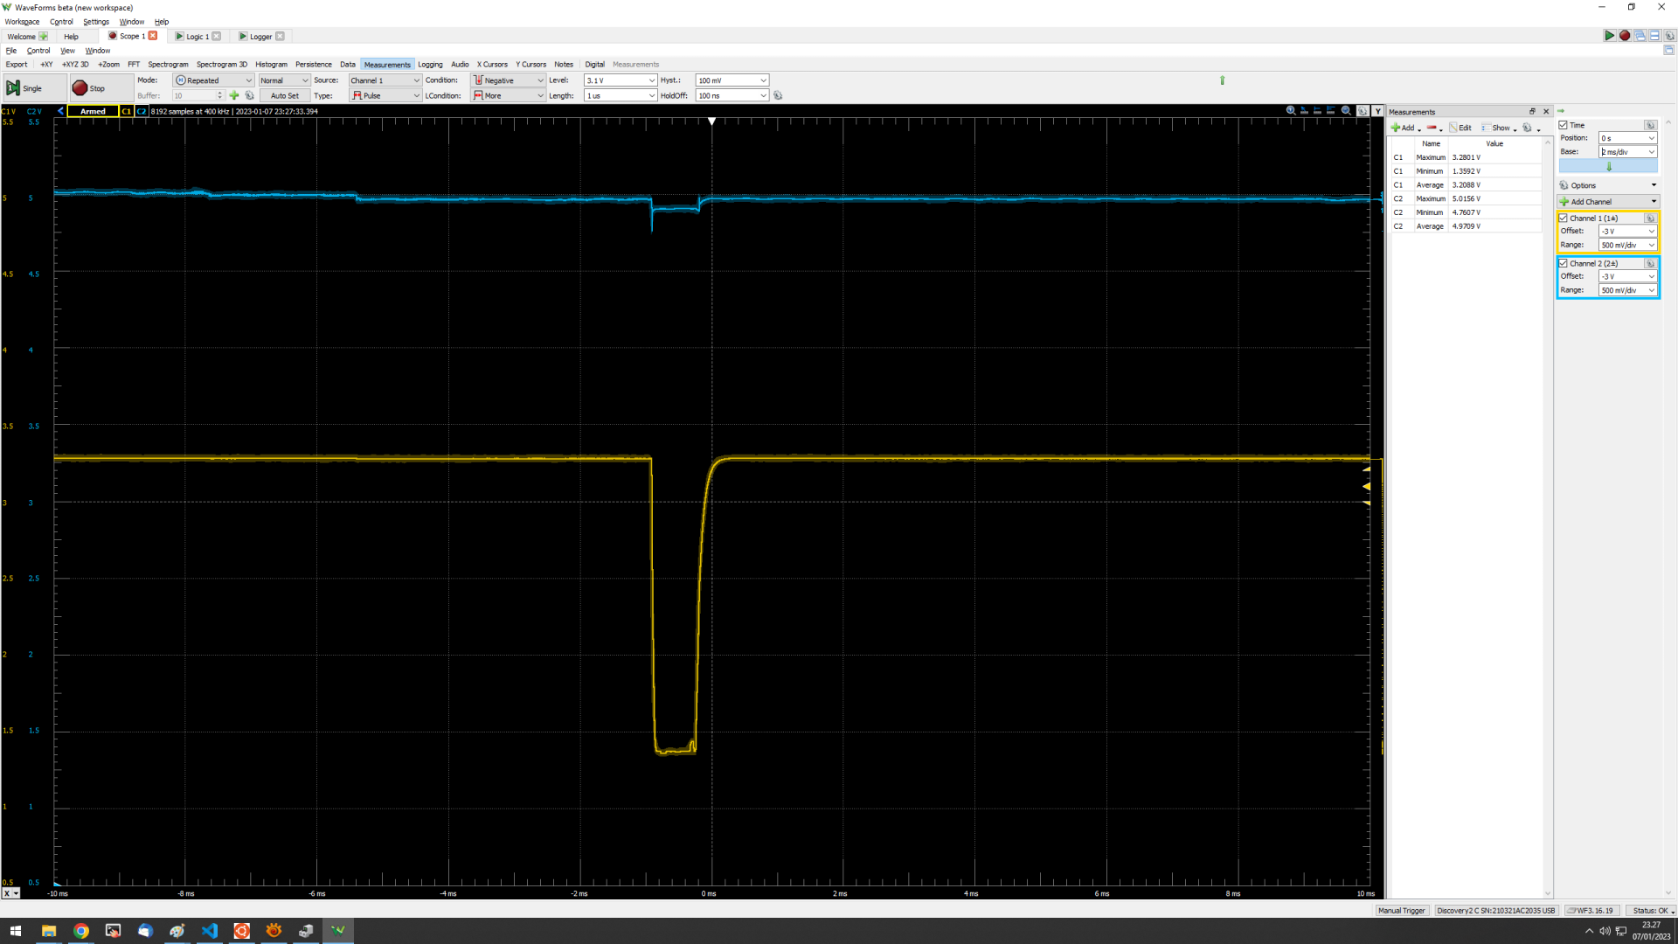Screen dimensions: 1678x944
Task: Toggle Channel 2 checkbox off
Action: [x=1564, y=263]
